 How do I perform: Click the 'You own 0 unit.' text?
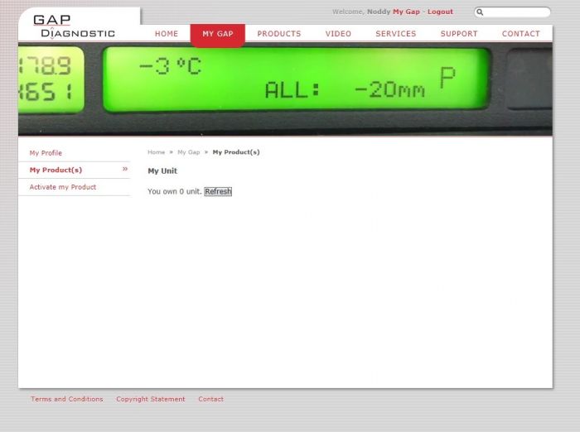click(175, 191)
